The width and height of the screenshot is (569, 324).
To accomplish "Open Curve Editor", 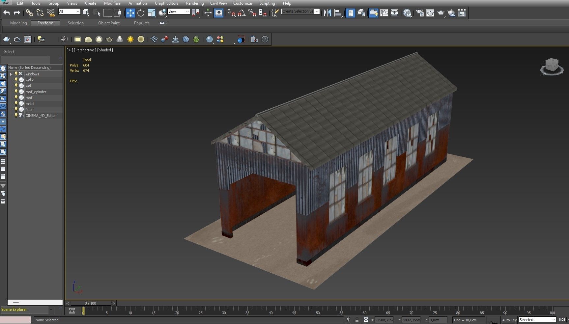I will click(x=384, y=13).
